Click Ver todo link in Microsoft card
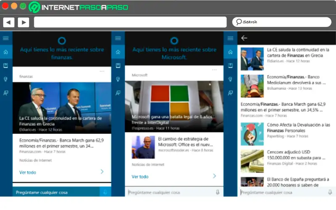 click(x=140, y=176)
